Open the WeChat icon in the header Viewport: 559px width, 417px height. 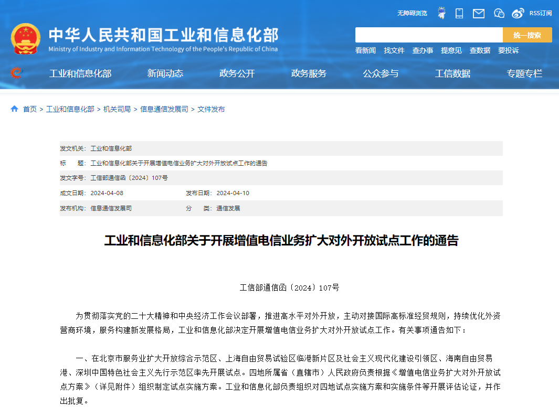[498, 13]
